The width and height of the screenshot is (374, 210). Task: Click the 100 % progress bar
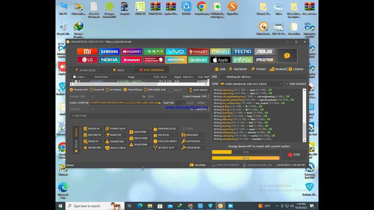(246, 158)
